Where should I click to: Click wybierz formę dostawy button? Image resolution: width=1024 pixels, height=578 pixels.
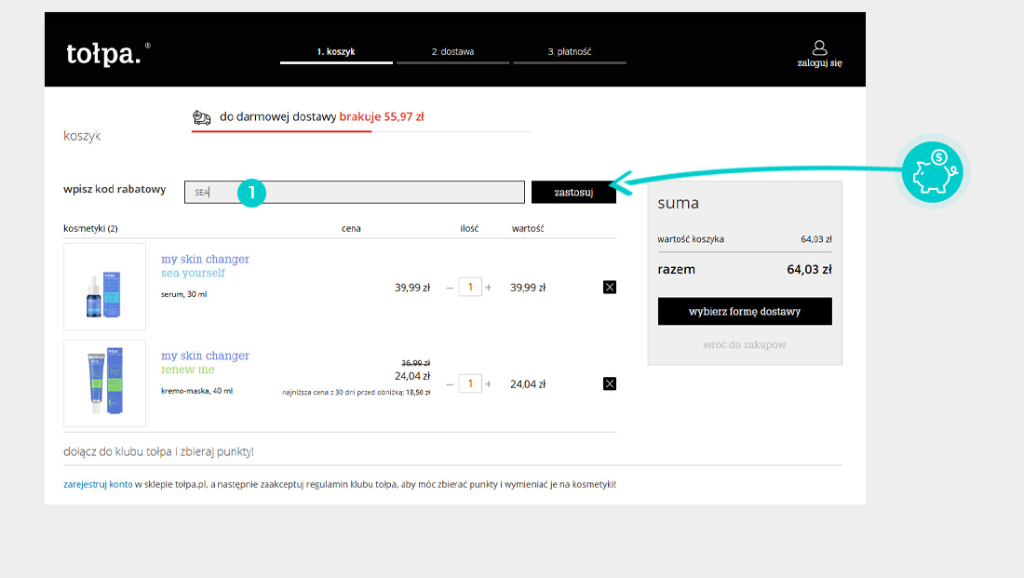(x=745, y=312)
